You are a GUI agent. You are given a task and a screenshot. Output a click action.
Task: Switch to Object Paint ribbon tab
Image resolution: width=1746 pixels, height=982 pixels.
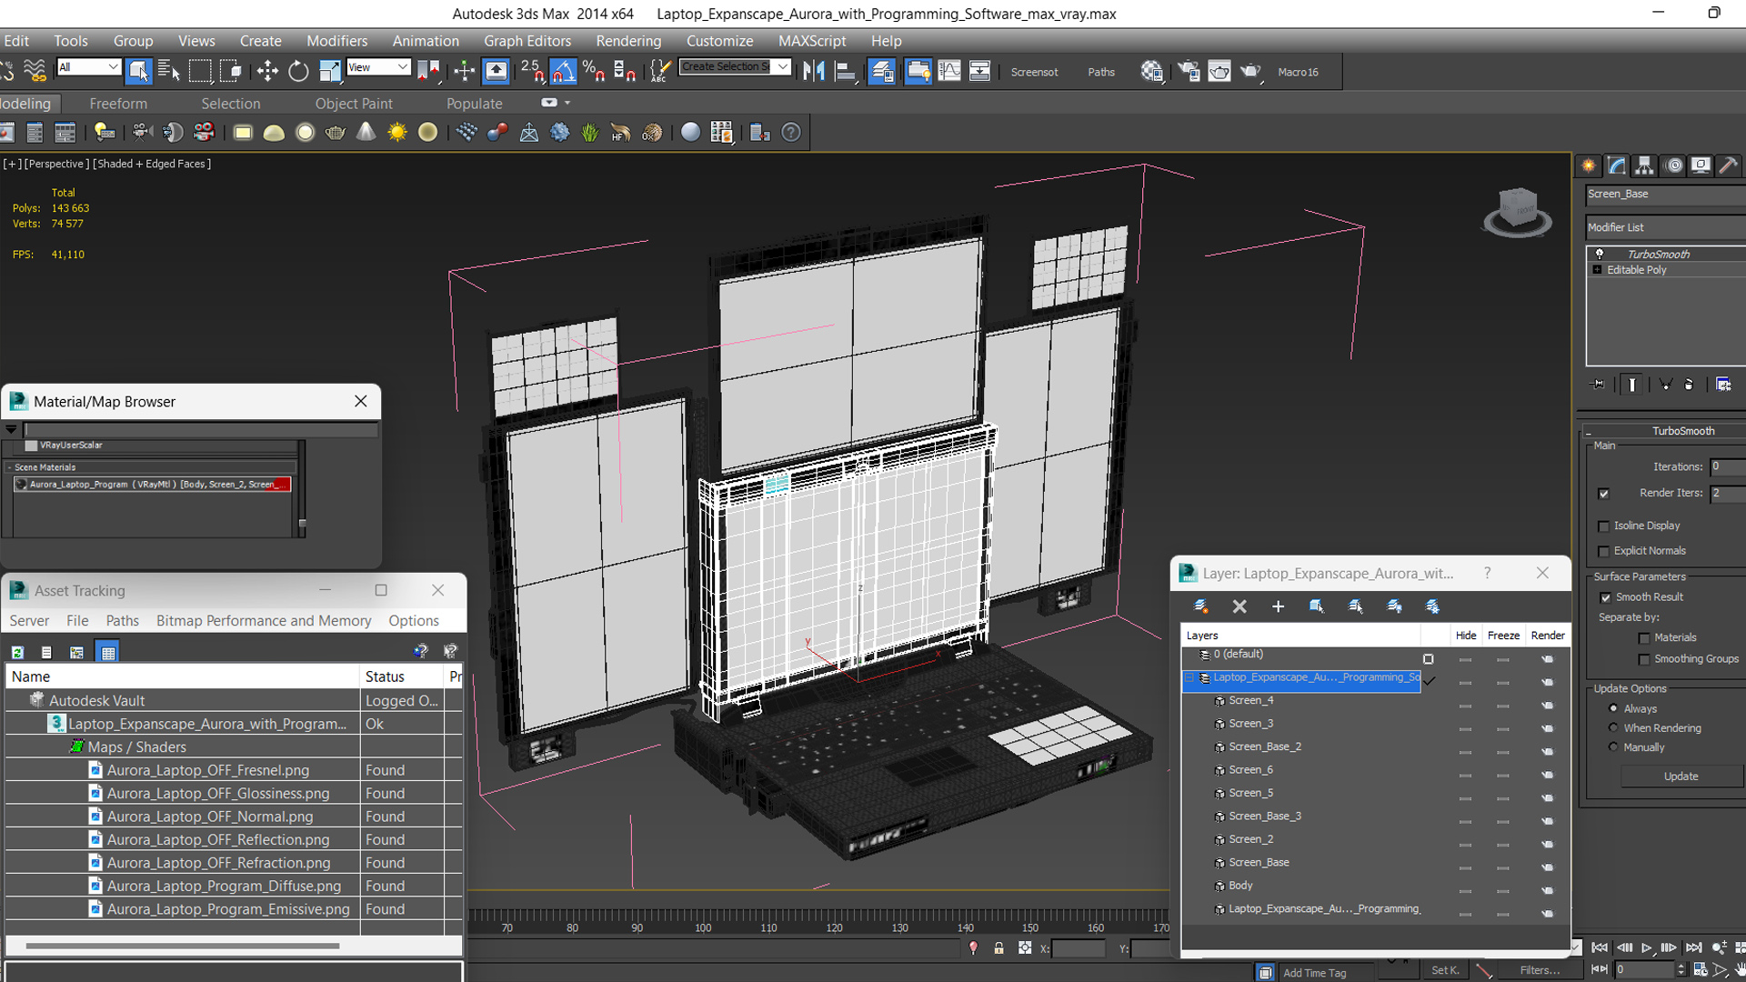[x=354, y=104]
